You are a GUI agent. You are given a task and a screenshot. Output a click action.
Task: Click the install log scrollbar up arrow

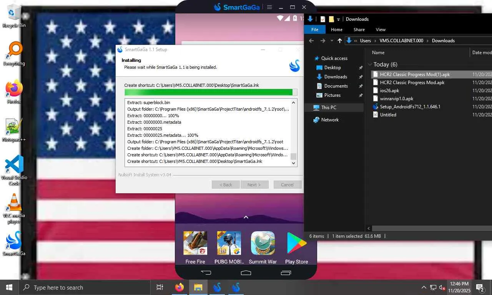click(x=294, y=103)
